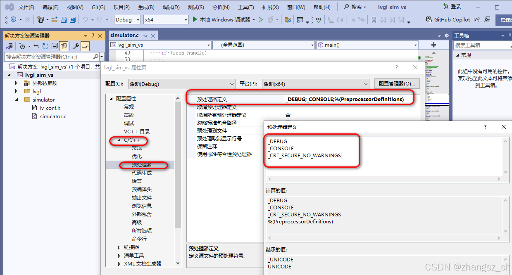Viewport: 512px width, 275px height.
Task: Click help ? button of 预处理器定义 dialog
Action: 485,127
